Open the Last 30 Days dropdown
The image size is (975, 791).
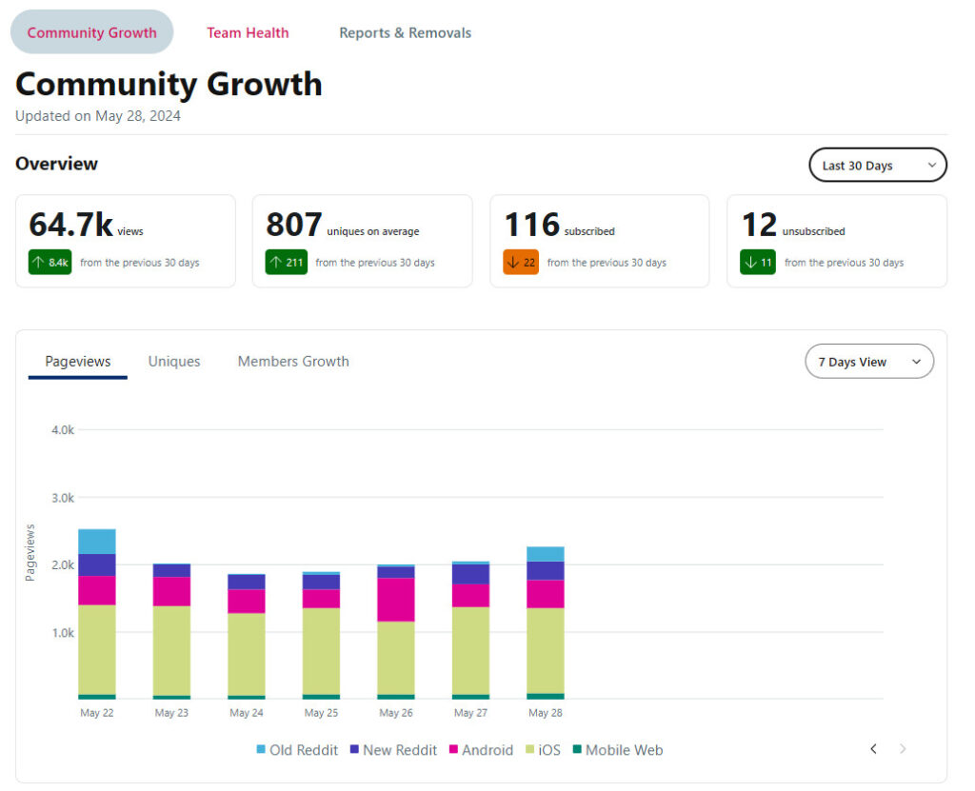(877, 165)
